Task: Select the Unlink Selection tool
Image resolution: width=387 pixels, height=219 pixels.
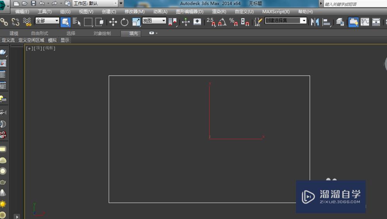Action: (x=15, y=22)
